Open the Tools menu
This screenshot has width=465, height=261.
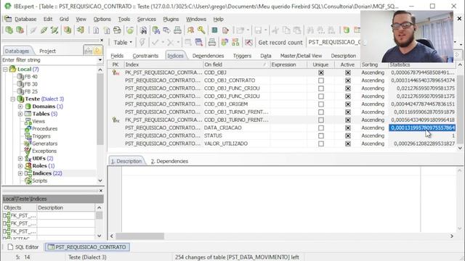click(x=124, y=19)
